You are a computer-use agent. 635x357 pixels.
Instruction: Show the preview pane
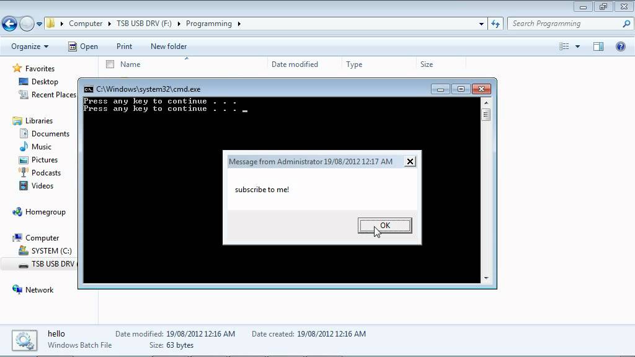598,46
